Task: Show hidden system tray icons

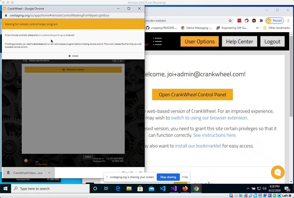Action: 248,189
